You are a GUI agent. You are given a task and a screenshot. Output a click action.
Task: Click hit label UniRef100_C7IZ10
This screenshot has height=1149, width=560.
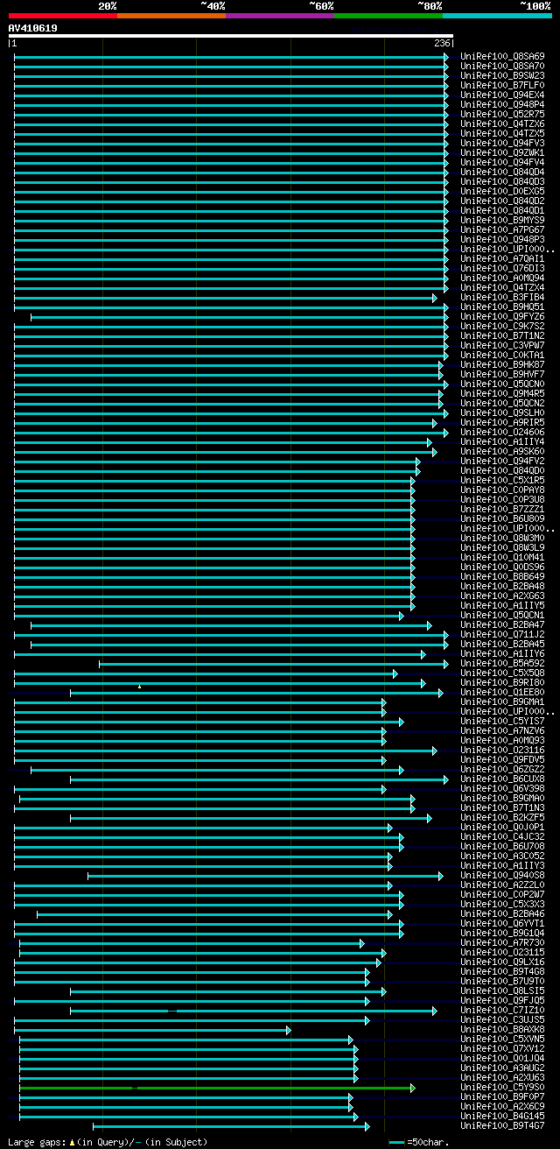click(502, 1010)
